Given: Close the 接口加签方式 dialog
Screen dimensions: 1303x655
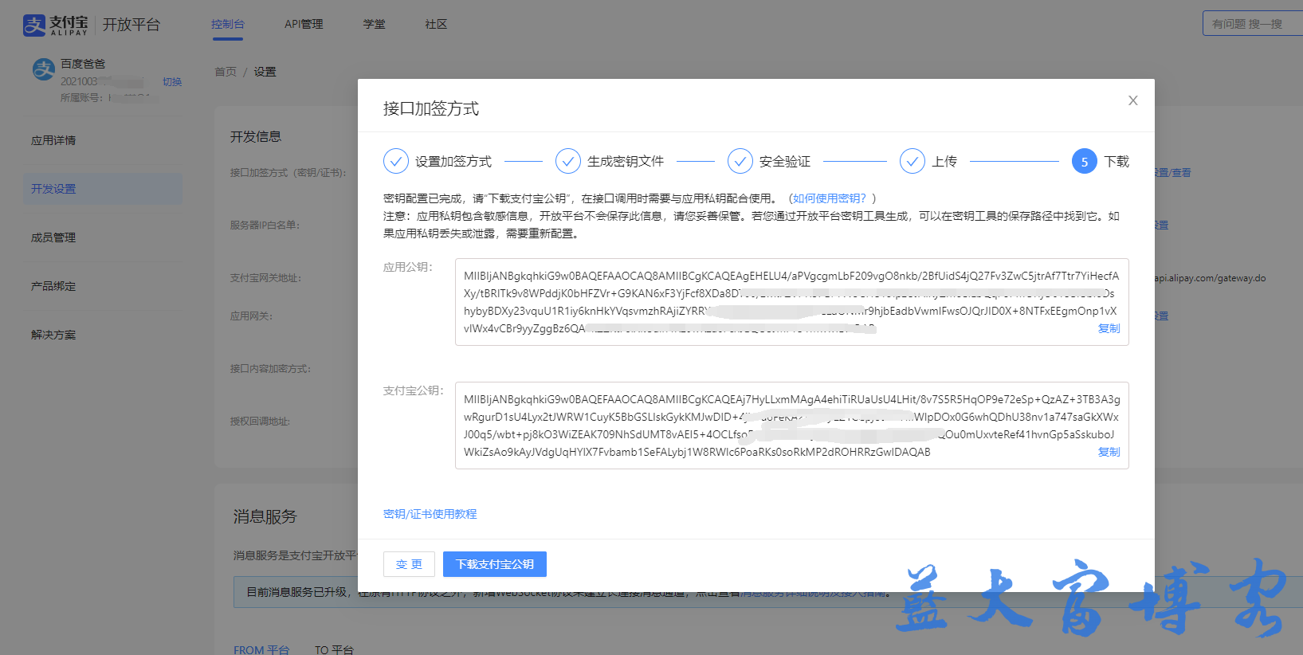Looking at the screenshot, I should point(1132,100).
